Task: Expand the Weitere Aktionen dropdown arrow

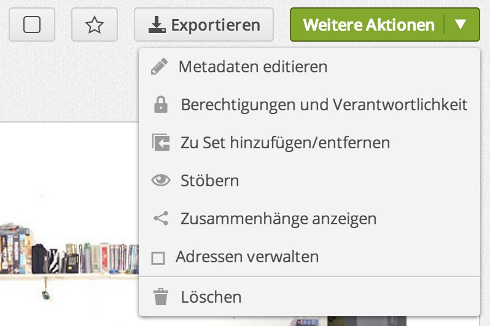Action: 461,25
